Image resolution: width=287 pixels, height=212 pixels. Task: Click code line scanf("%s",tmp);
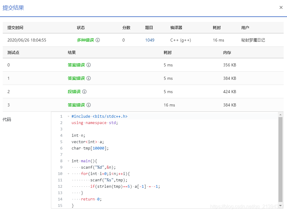[x=109, y=180]
